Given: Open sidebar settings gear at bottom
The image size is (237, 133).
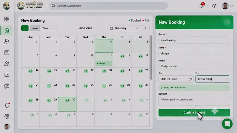Looking at the screenshot, I should 7,116.
